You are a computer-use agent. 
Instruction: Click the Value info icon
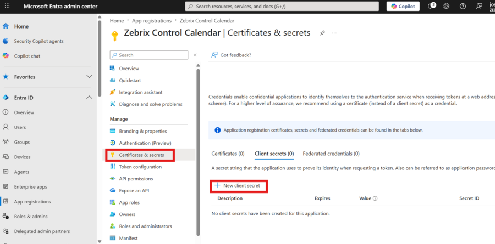point(375,198)
